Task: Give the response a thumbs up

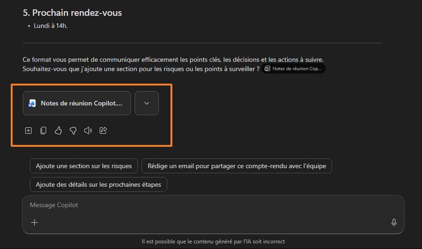Action: (58, 131)
